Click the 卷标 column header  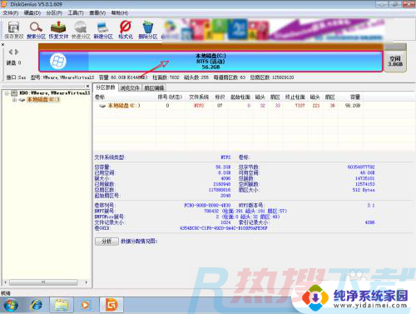point(100,97)
